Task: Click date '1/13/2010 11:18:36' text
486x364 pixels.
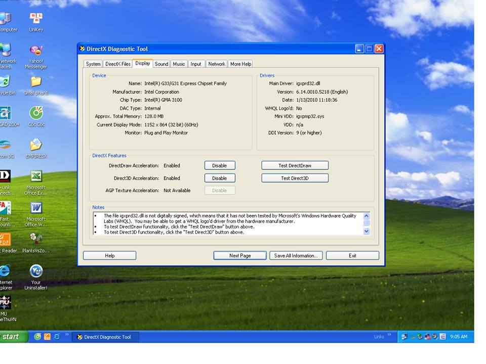Action: coord(317,100)
